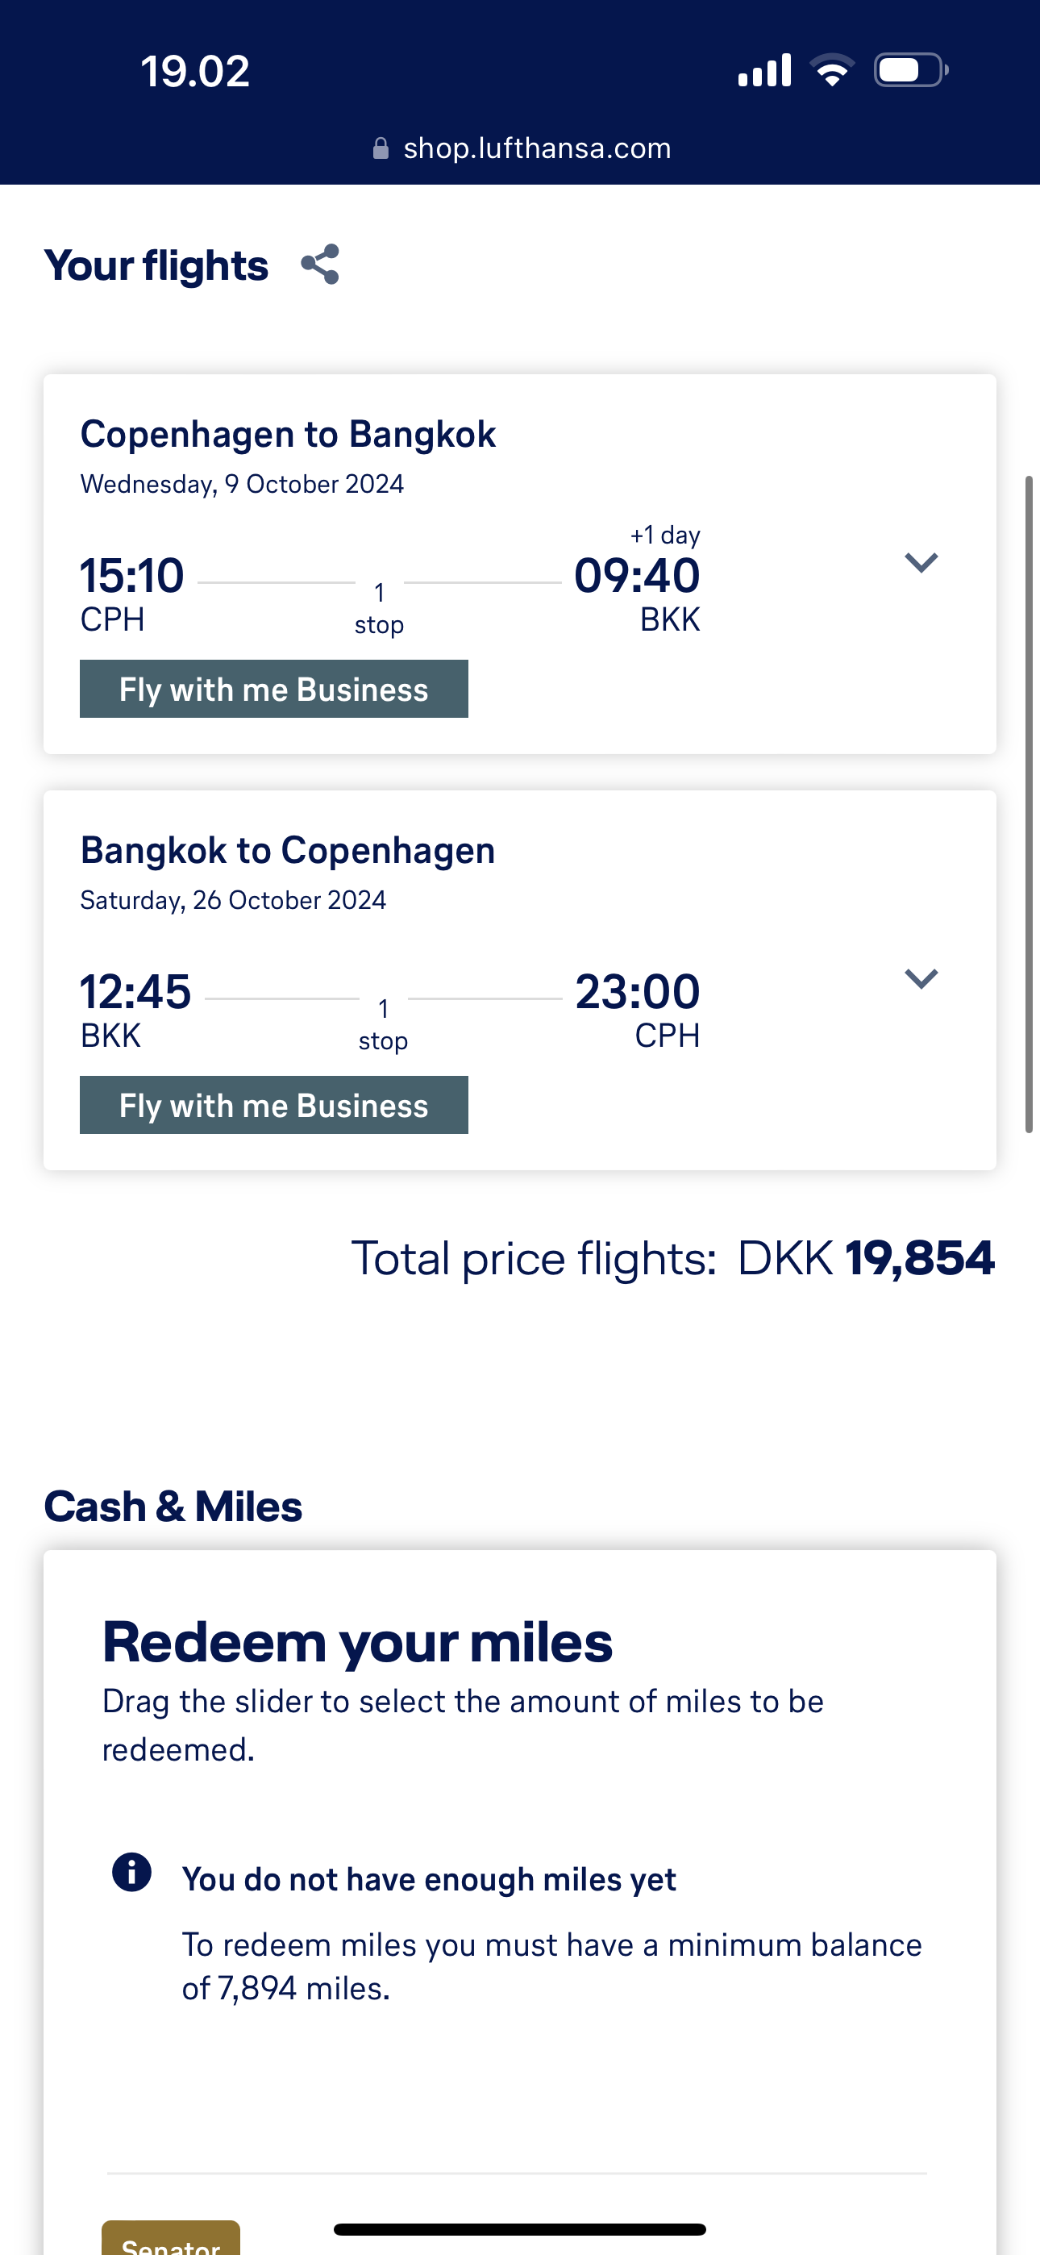The height and width of the screenshot is (2255, 1040).
Task: Open shop.lufthansa.com address bar
Action: pos(536,149)
